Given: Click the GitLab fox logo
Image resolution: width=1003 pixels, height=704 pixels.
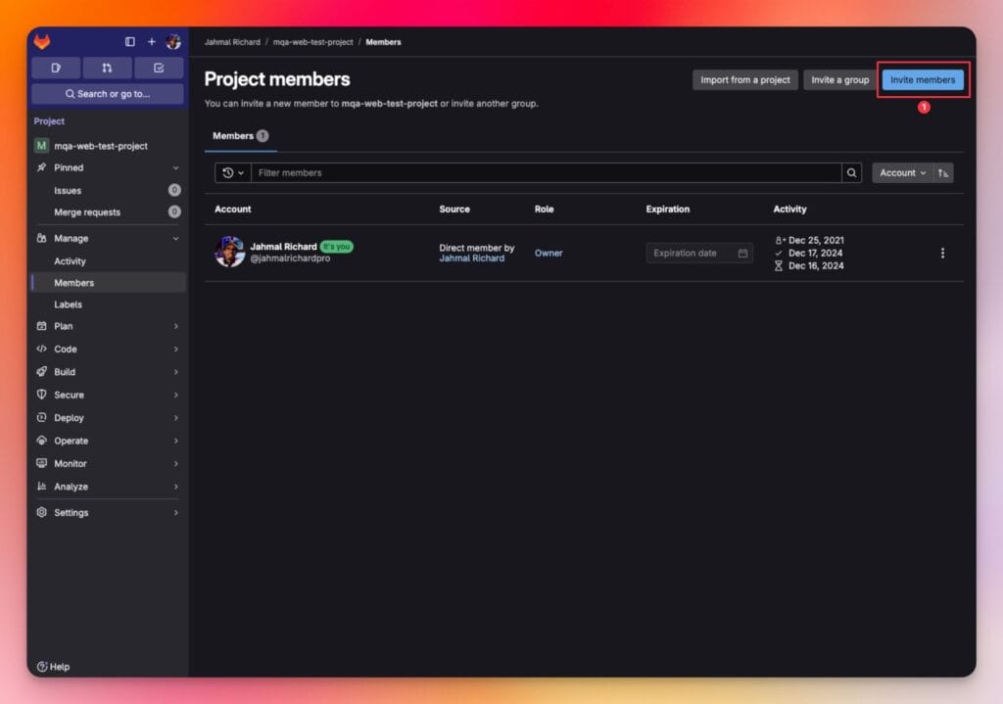Looking at the screenshot, I should pos(42,41).
